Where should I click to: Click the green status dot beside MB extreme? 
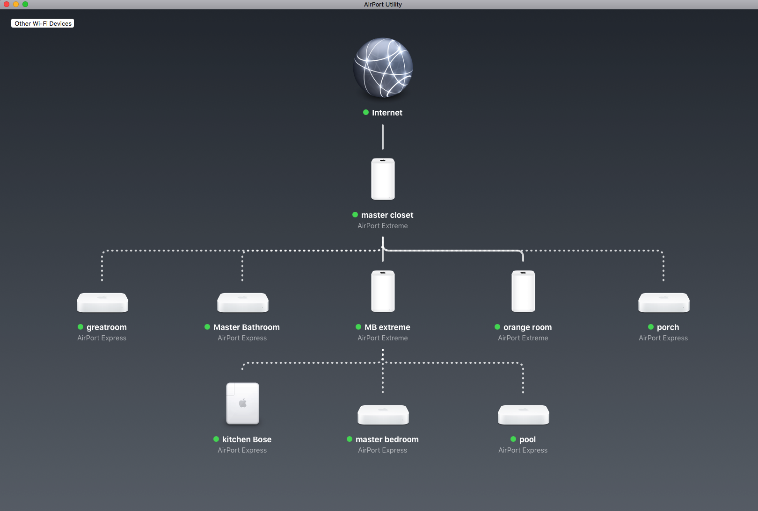click(x=358, y=327)
